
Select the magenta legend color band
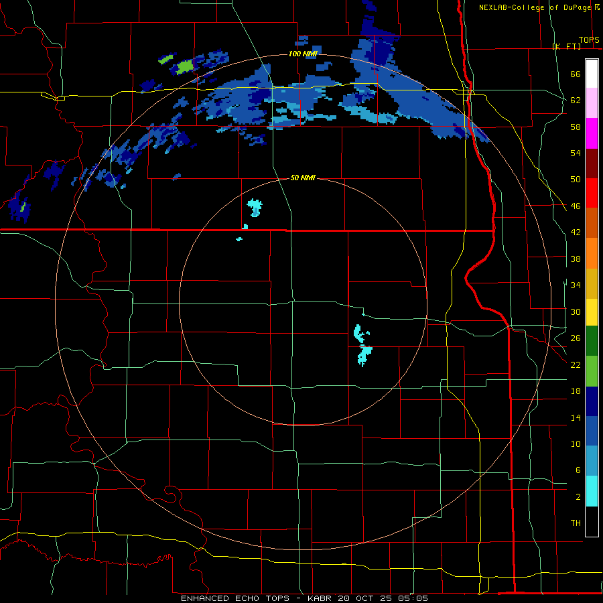(592, 133)
